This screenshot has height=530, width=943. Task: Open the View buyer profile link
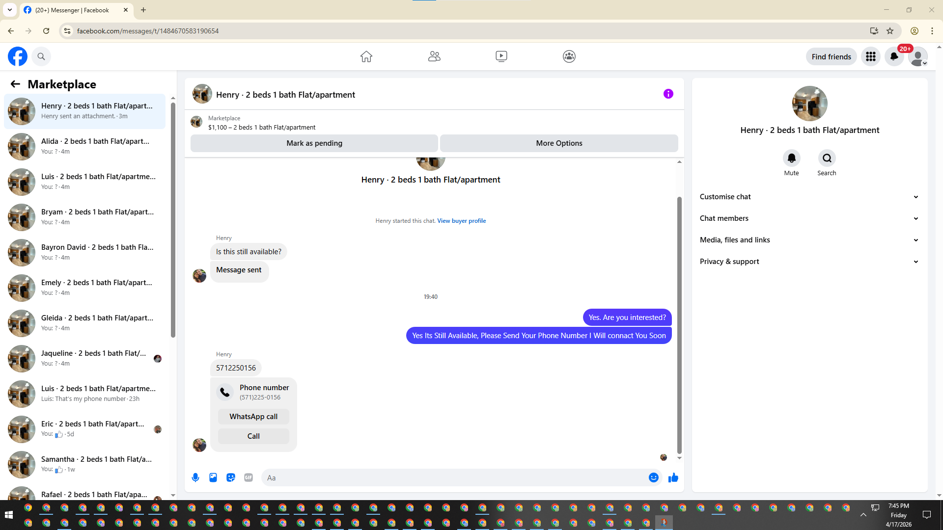(x=461, y=221)
